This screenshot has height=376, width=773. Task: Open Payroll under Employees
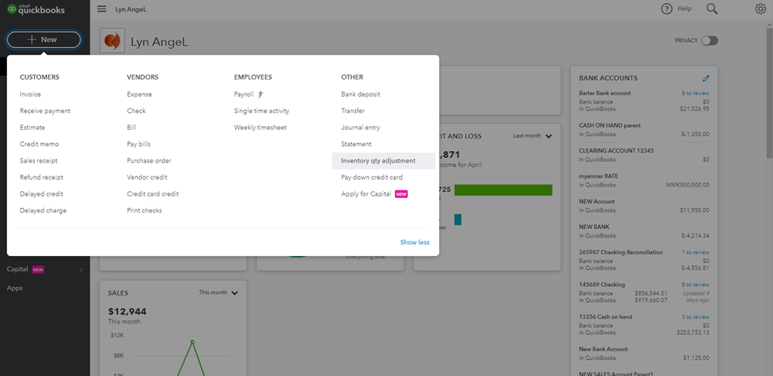(x=243, y=94)
